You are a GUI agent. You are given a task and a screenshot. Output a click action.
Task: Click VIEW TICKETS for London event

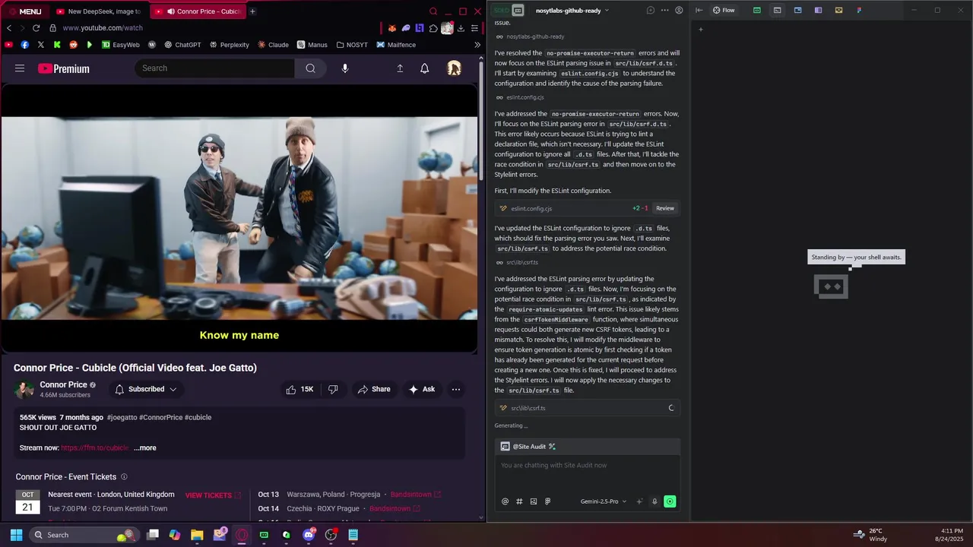point(212,495)
